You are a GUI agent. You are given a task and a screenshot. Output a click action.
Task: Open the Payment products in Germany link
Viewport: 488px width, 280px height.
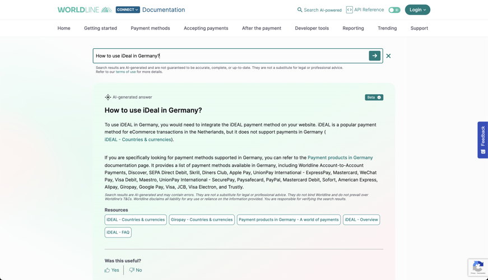pos(340,157)
